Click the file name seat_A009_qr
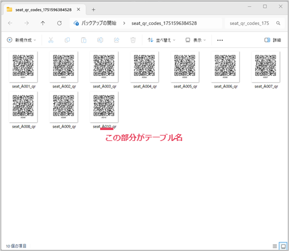 [64, 126]
